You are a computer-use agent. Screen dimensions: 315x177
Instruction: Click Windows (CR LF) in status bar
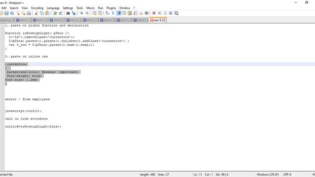[x=268, y=175]
